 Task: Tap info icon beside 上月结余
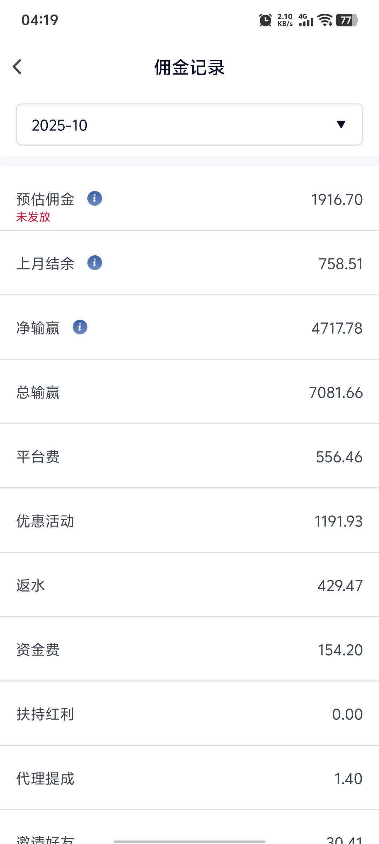[x=95, y=263]
